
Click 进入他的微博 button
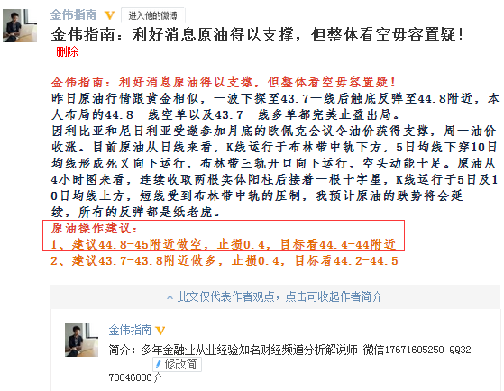(152, 15)
